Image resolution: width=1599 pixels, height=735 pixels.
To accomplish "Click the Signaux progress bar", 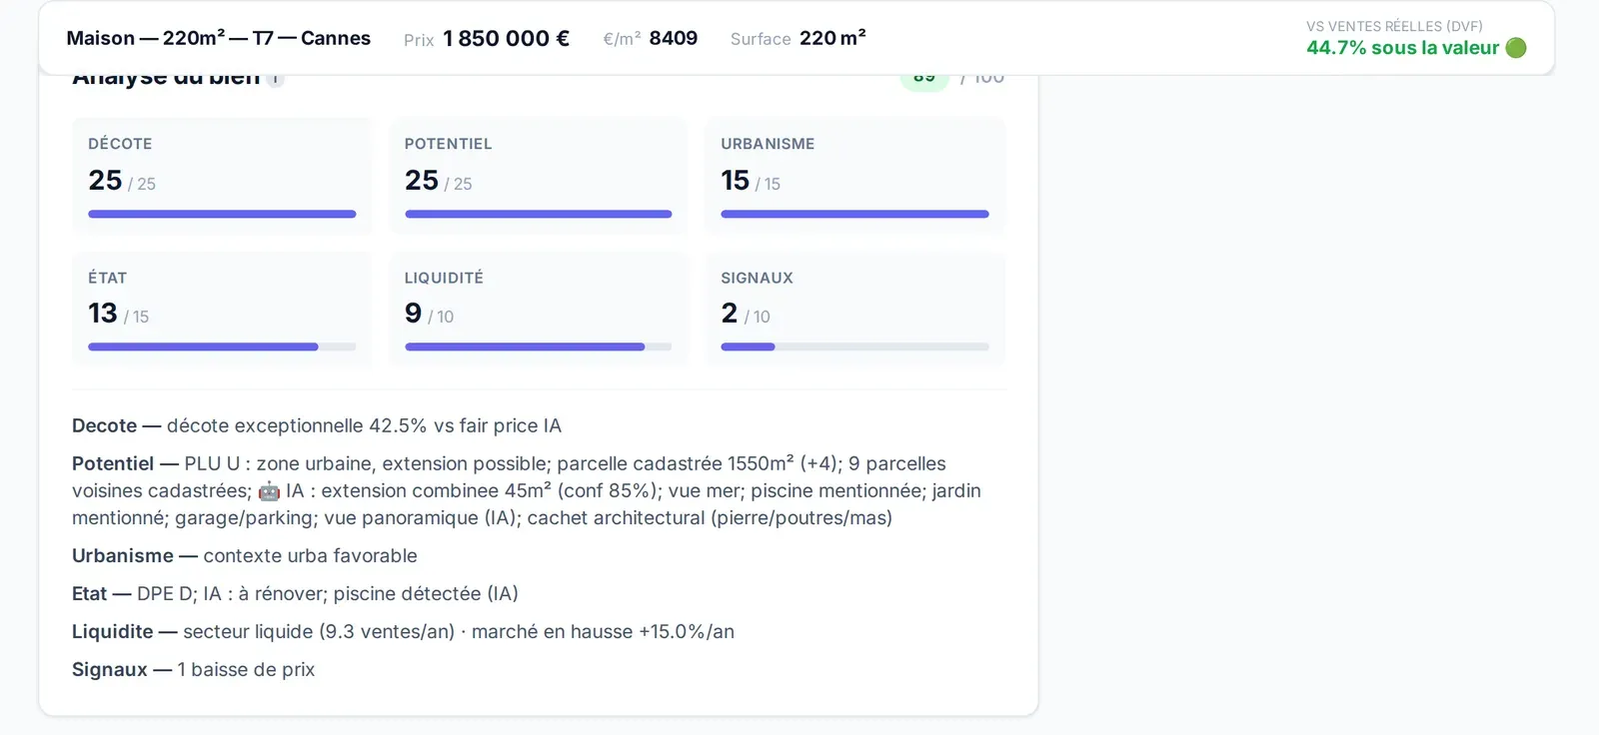I will [x=854, y=347].
